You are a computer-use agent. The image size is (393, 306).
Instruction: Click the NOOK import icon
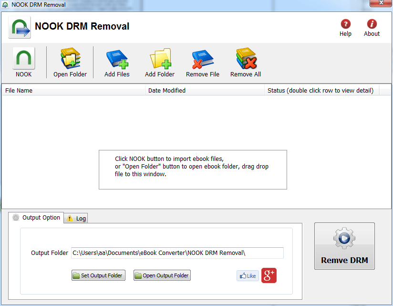click(x=23, y=59)
